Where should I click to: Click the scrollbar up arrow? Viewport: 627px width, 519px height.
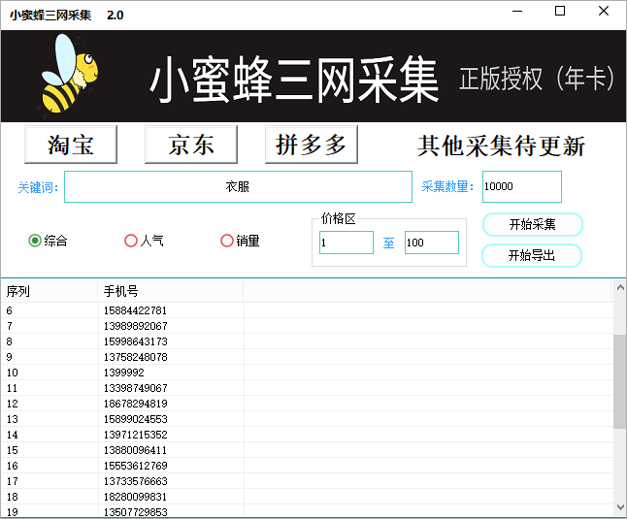(619, 288)
